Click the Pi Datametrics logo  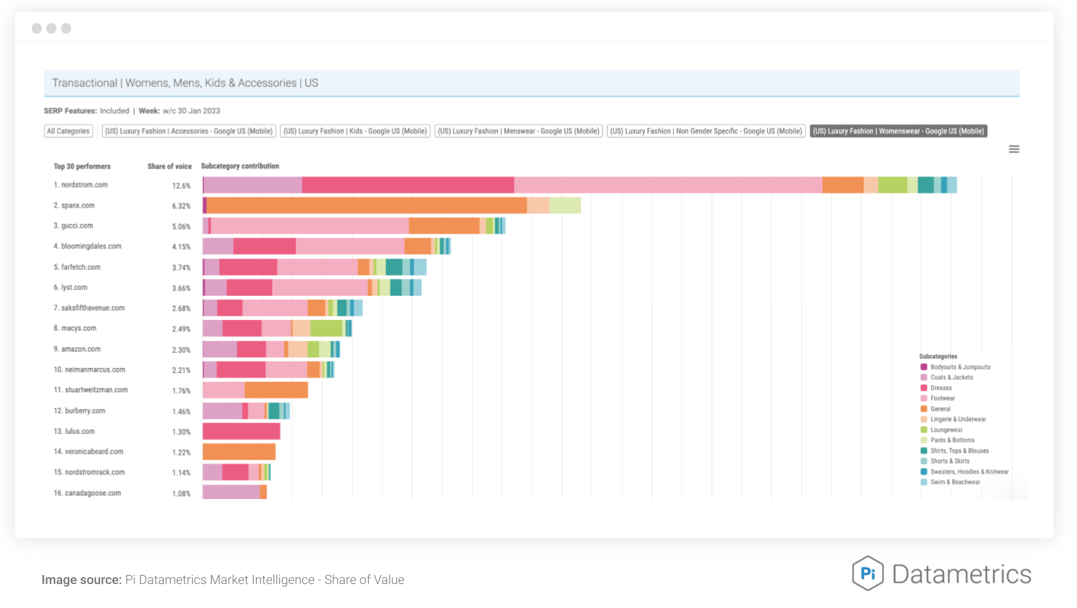(941, 574)
